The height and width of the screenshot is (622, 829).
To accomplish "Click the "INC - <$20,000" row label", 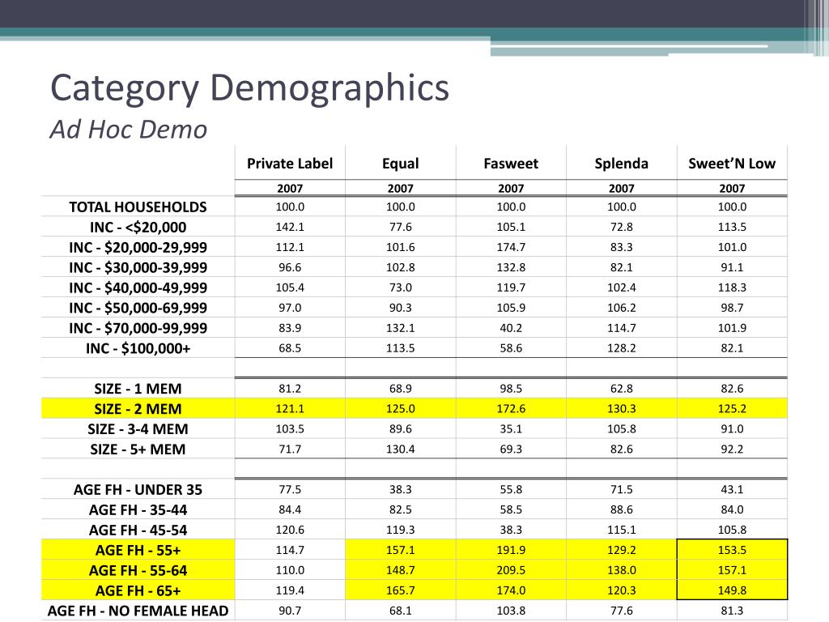I will pos(138,227).
